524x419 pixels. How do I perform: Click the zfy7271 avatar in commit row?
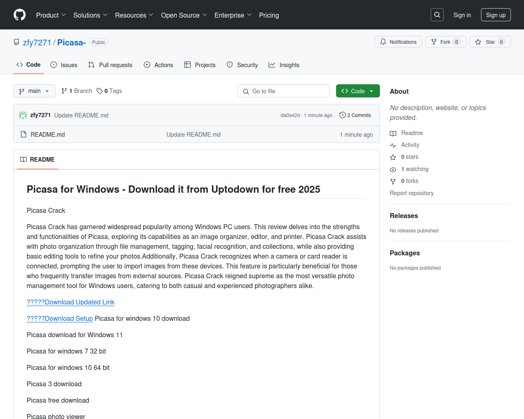click(23, 115)
